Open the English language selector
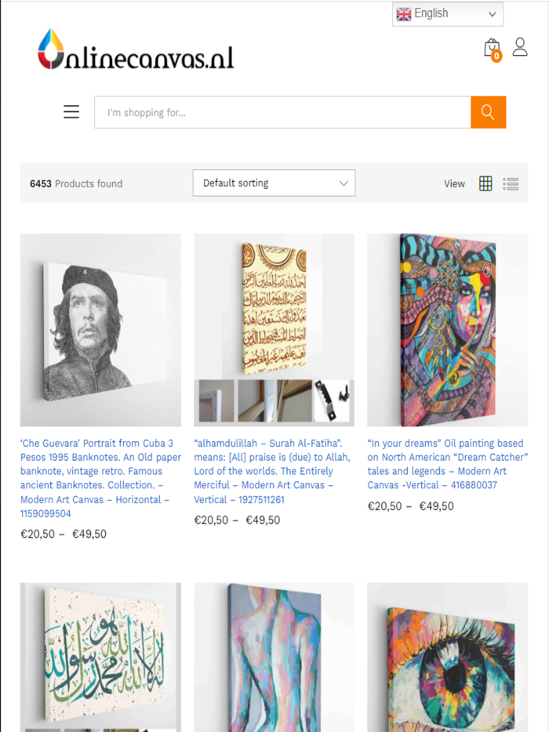 (447, 13)
